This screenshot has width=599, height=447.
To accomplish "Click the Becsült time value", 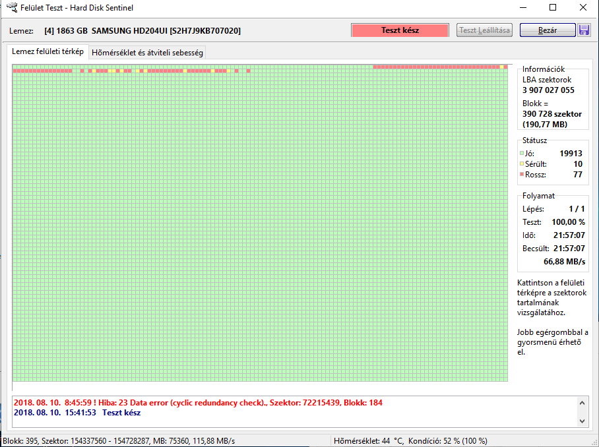I will 569,249.
